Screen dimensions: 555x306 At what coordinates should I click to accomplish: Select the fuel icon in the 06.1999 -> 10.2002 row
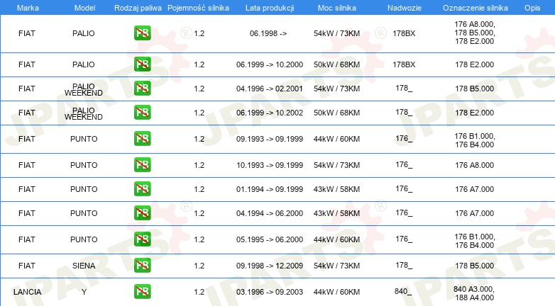pyautogui.click(x=142, y=113)
